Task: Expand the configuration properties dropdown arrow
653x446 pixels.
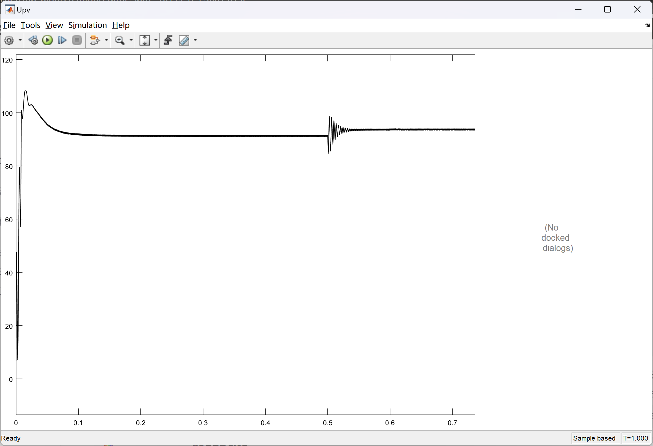Action: (x=20, y=40)
